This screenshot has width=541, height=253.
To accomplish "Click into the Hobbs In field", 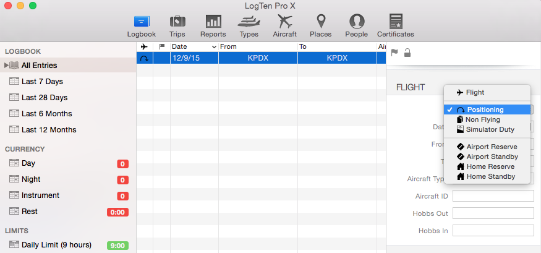I will [x=493, y=230].
